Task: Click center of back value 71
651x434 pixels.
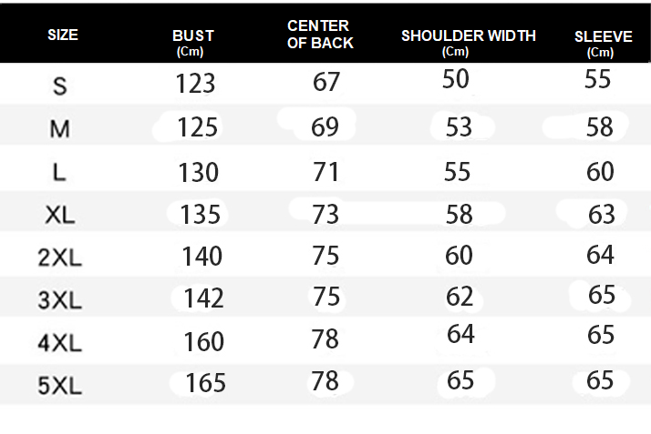Action: click(x=325, y=171)
